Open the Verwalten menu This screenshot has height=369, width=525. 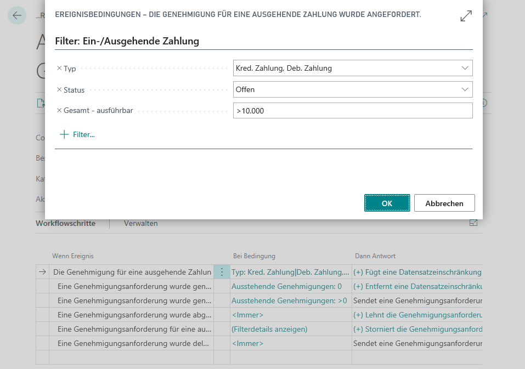pyautogui.click(x=141, y=223)
